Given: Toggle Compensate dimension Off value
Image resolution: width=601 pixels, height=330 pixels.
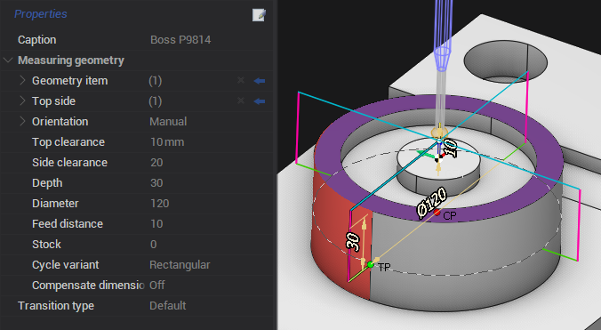Looking at the screenshot, I should point(157,286).
